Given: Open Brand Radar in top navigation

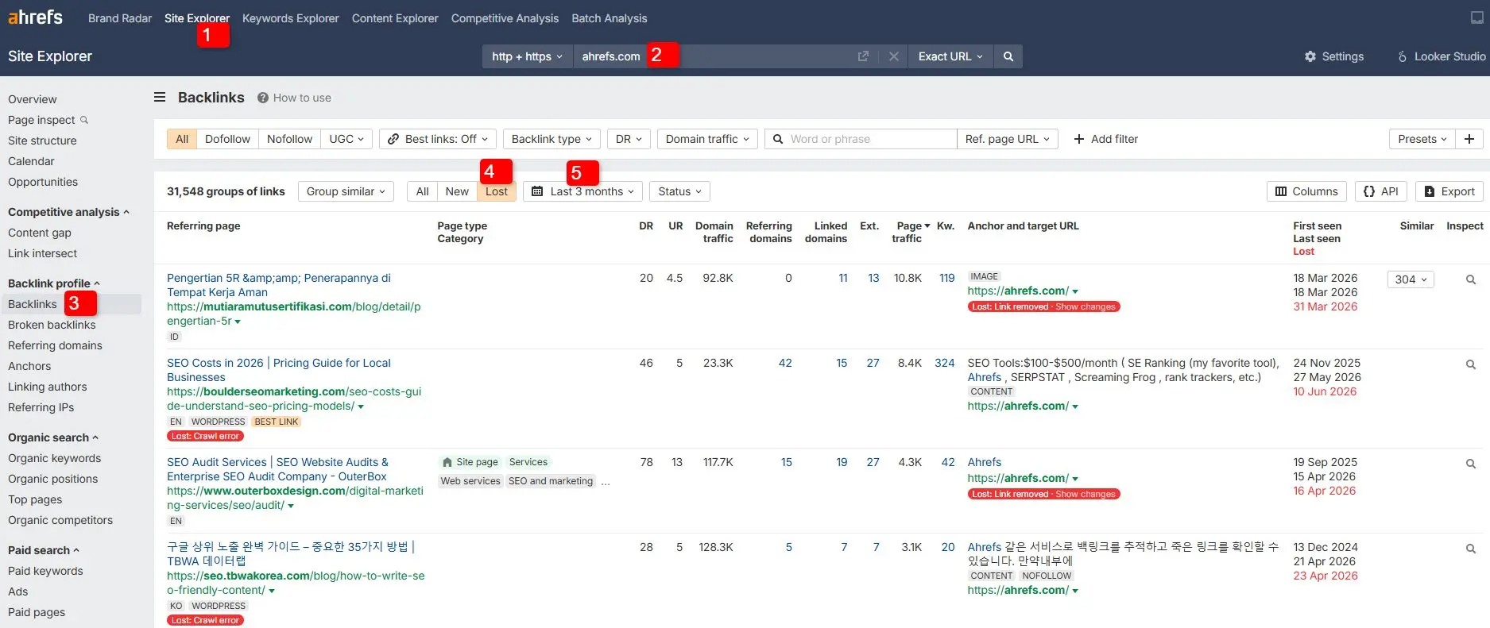Looking at the screenshot, I should coord(120,18).
